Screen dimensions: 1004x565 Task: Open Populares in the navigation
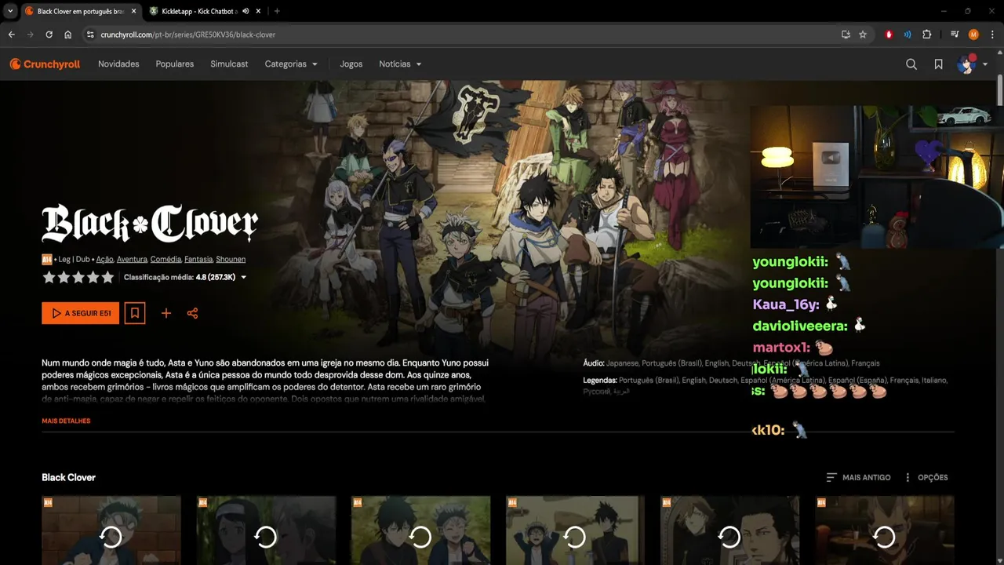coord(175,64)
